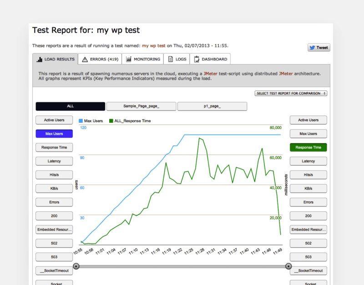Click the response time peak near 11:28
The height and width of the screenshot is (285, 364).
199,138
